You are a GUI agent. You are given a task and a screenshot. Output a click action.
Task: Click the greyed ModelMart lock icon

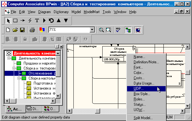(x=25, y=39)
